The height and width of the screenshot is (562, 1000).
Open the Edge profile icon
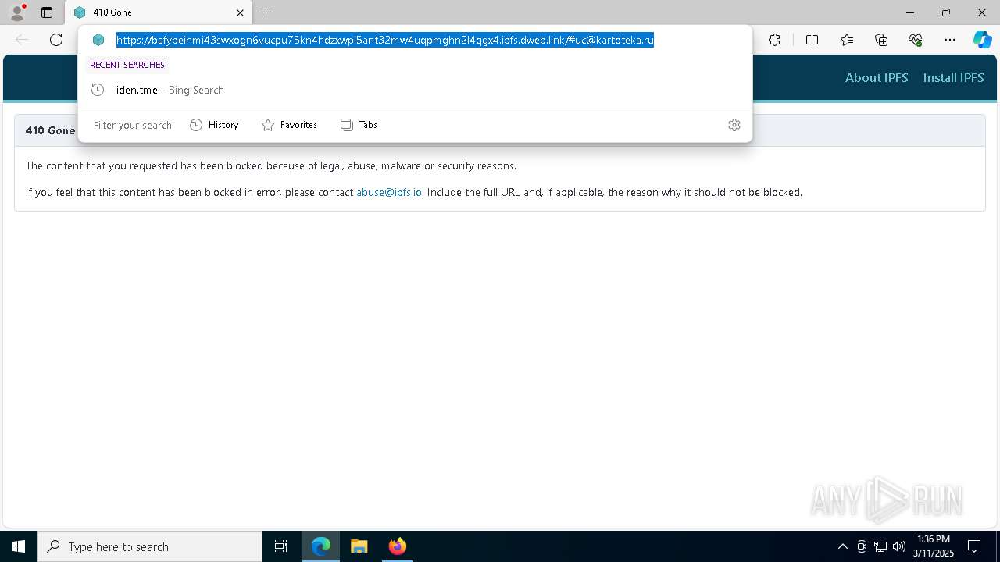click(17, 12)
